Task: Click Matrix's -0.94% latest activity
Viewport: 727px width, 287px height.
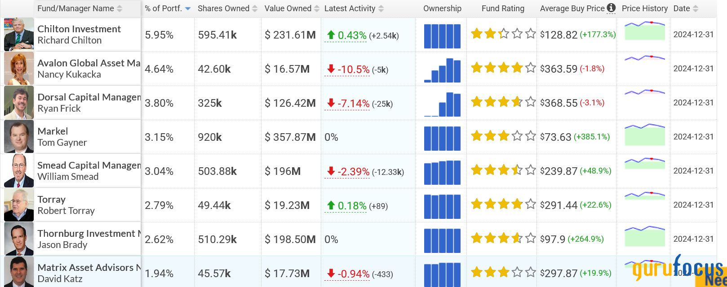Action: click(x=348, y=274)
